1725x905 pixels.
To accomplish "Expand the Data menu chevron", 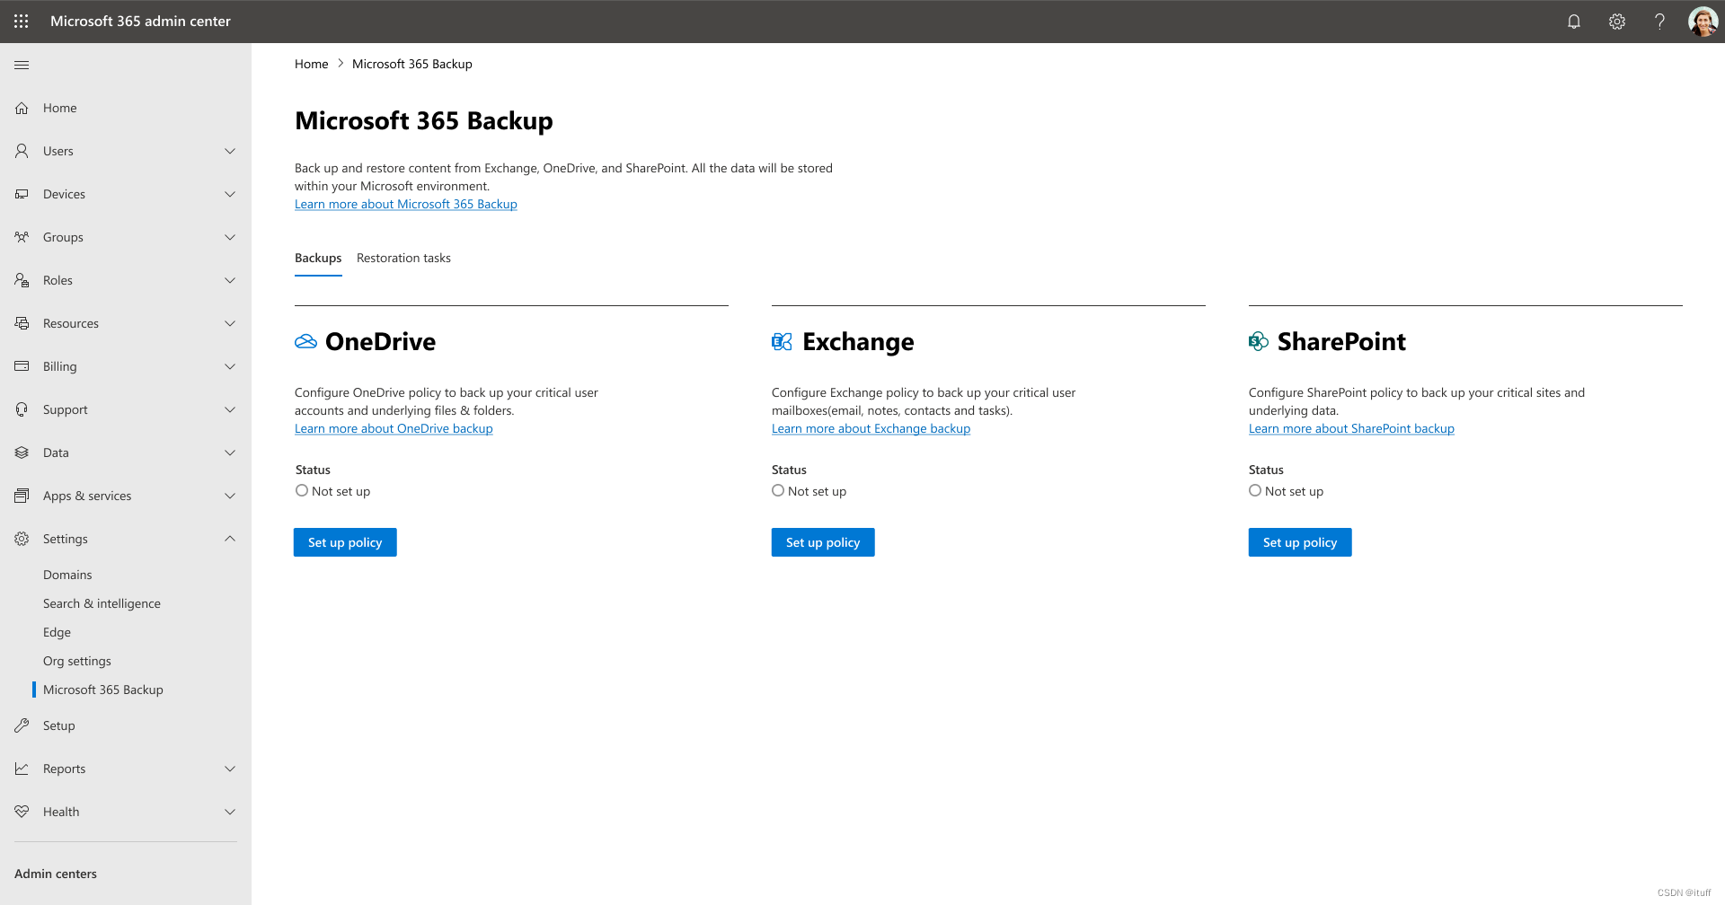I will pyautogui.click(x=230, y=452).
